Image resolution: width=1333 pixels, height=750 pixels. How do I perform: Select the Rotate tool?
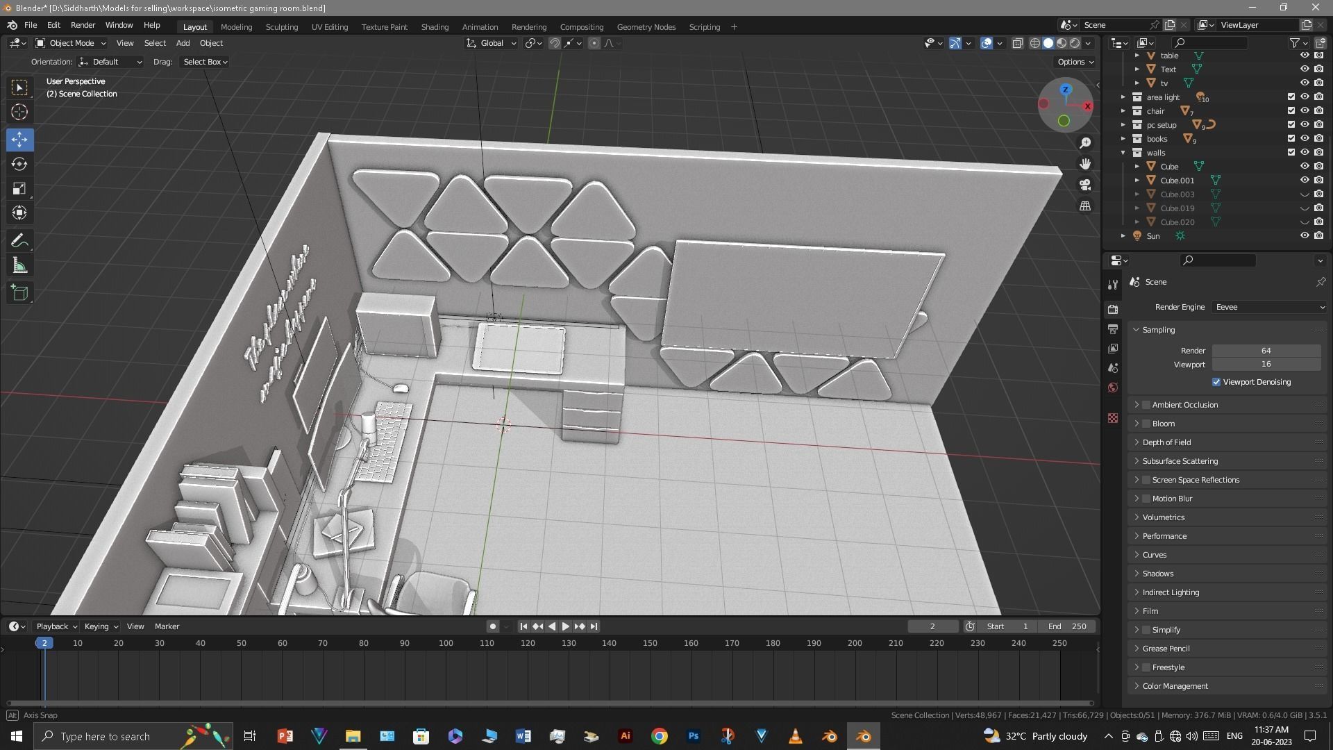click(x=19, y=164)
